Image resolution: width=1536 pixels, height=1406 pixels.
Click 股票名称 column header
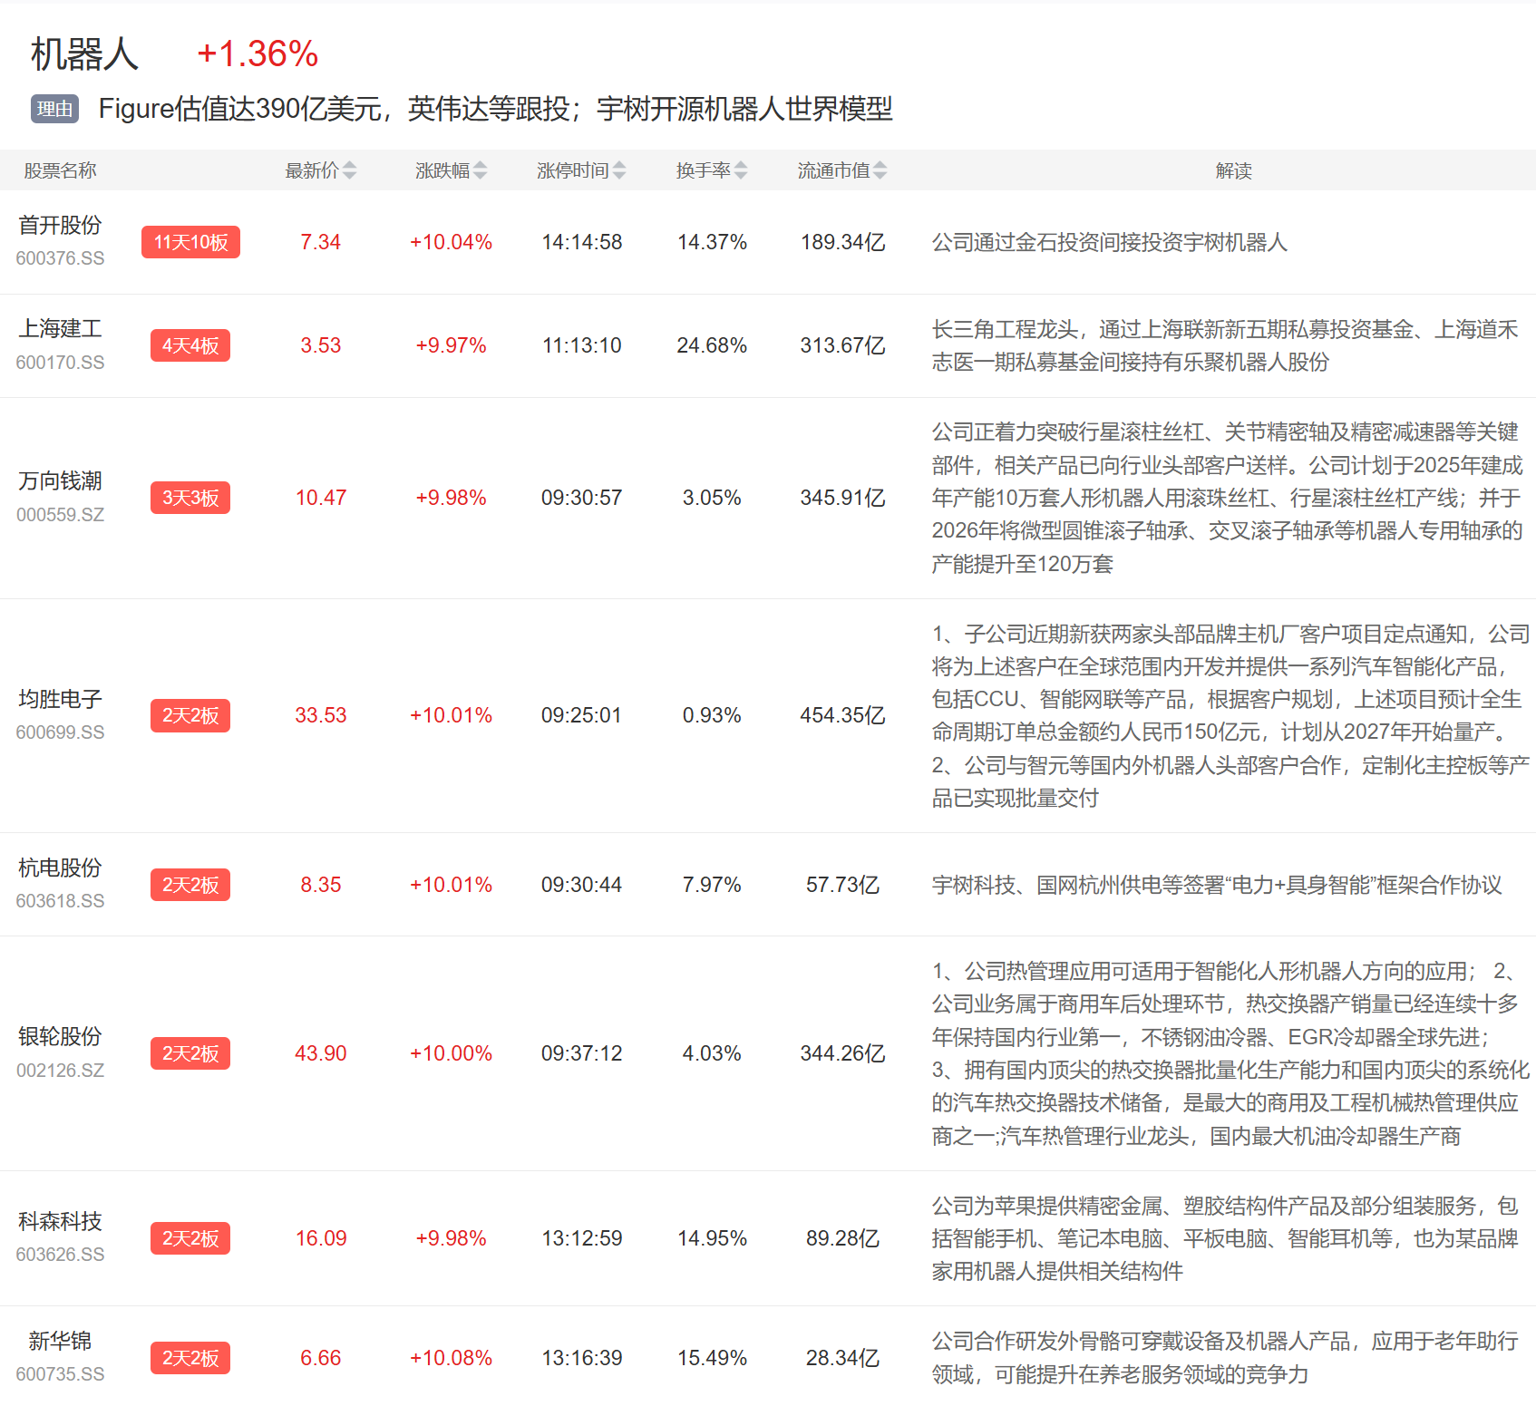point(60,170)
